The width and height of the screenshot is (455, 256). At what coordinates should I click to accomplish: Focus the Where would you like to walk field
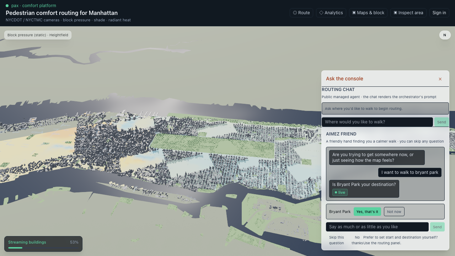coord(377,122)
